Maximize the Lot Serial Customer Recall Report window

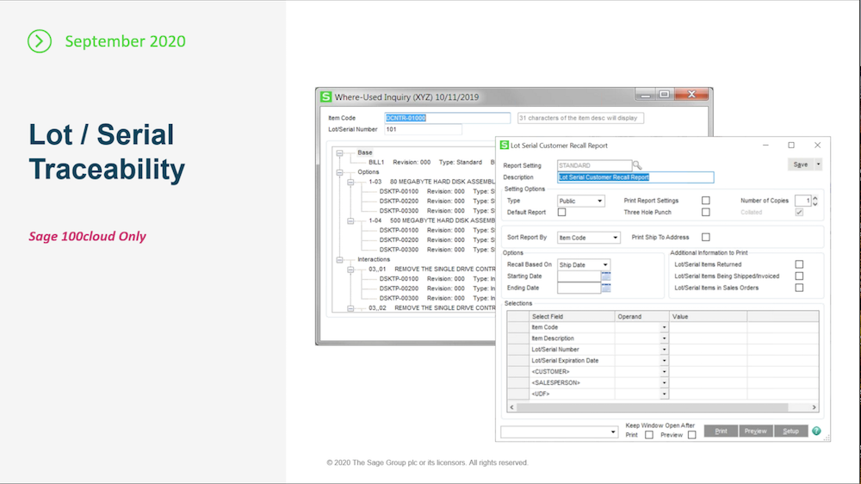pyautogui.click(x=791, y=145)
